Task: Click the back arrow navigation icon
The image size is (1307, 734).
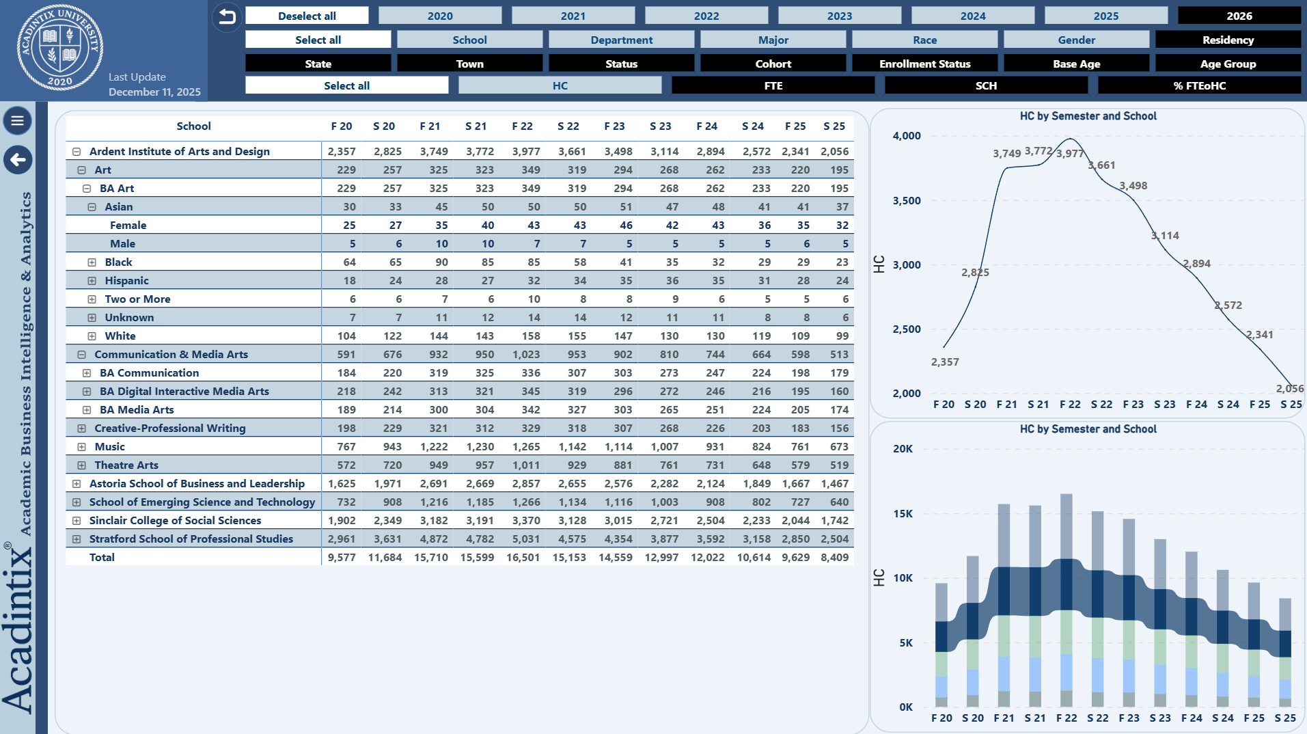Action: (x=18, y=160)
